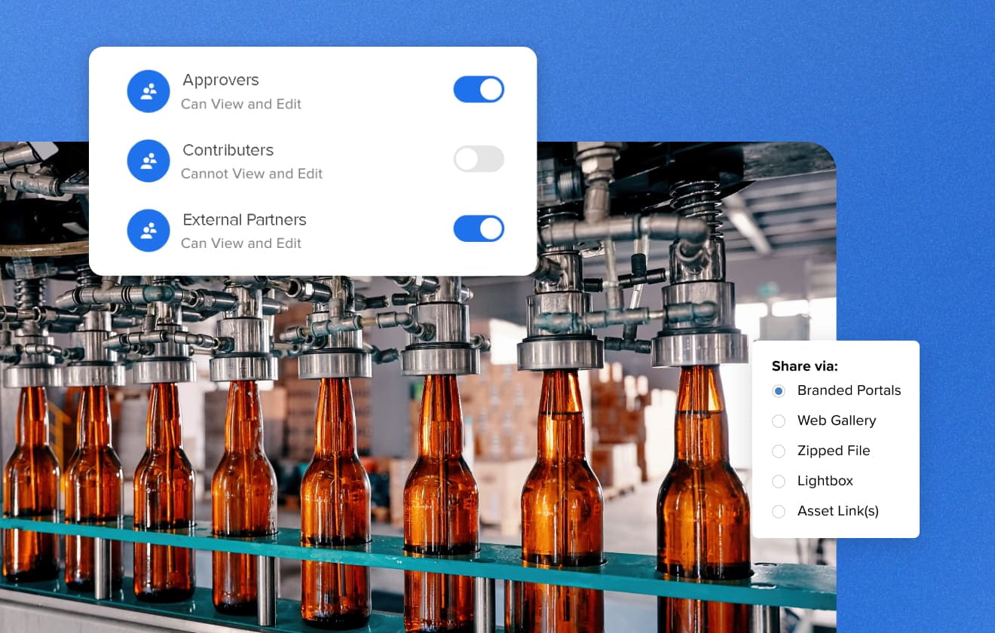Click the "Share via:" heading

tap(805, 366)
